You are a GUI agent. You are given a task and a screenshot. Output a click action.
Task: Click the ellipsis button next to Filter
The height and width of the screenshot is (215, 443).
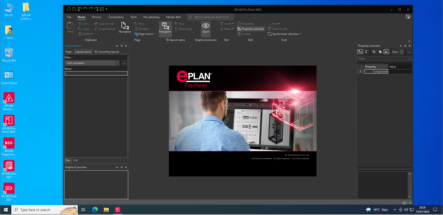(x=124, y=63)
